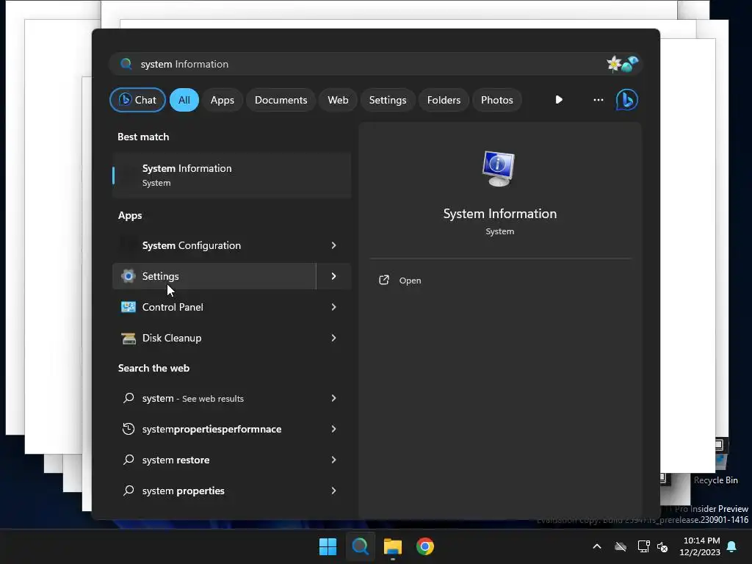The width and height of the screenshot is (752, 564).
Task: Expand 'system restore' result arrow
Action: [334, 460]
